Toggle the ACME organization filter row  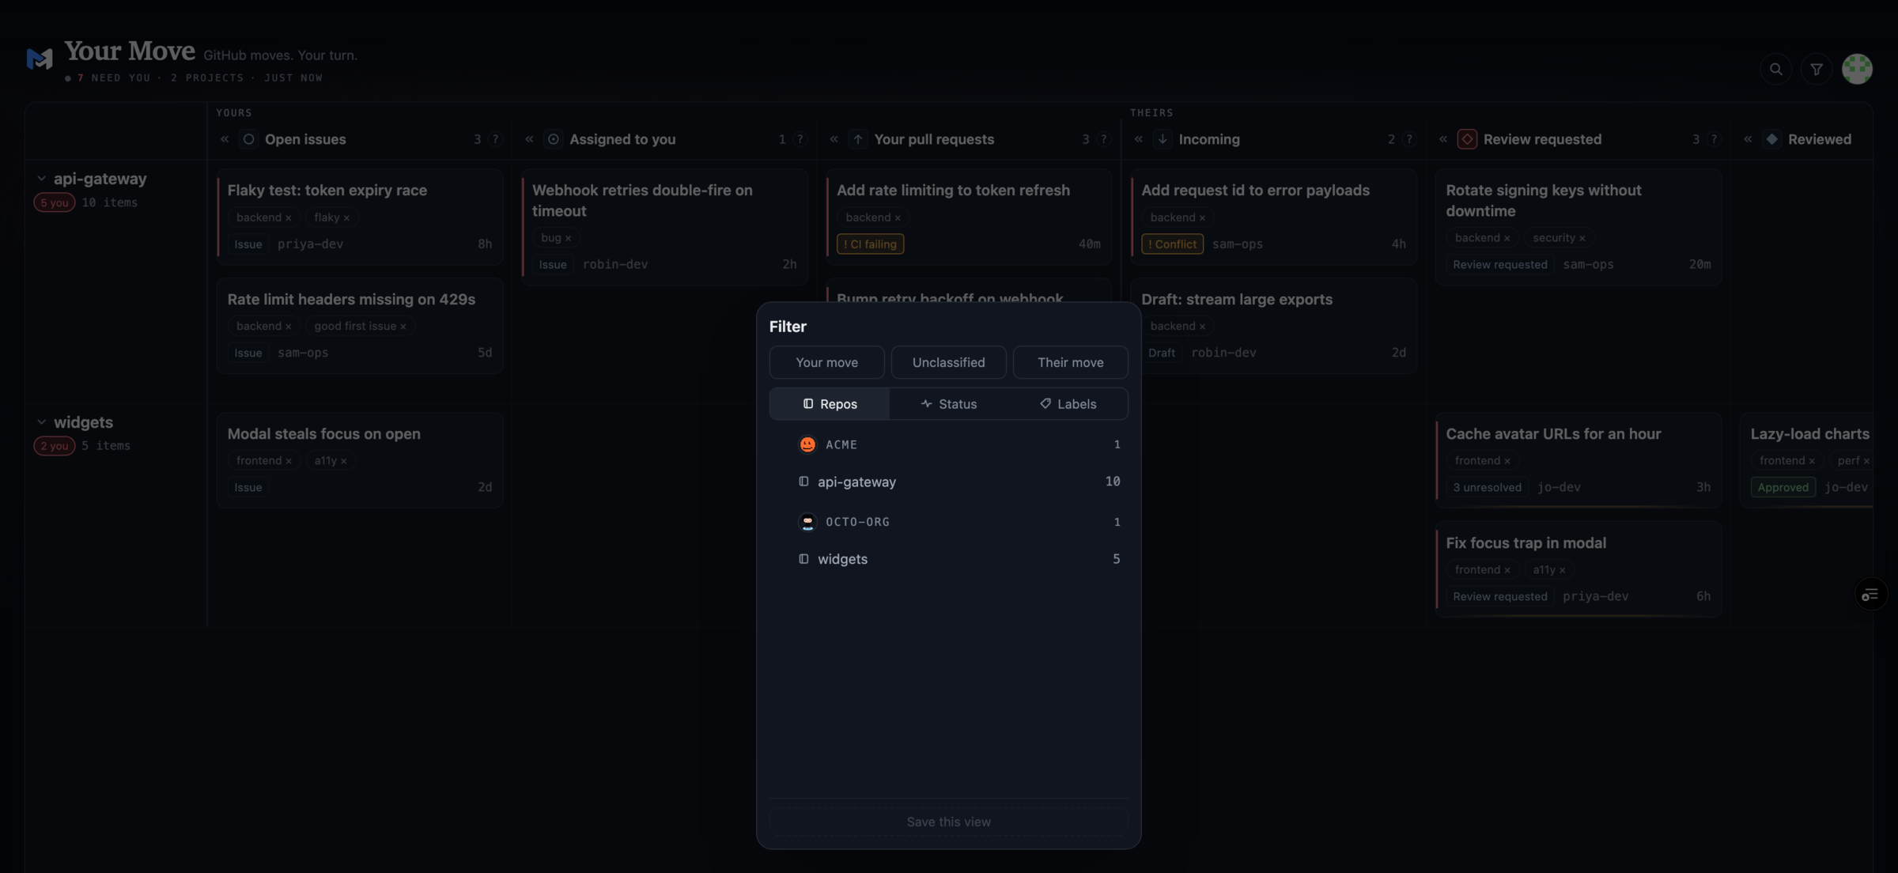(x=948, y=444)
